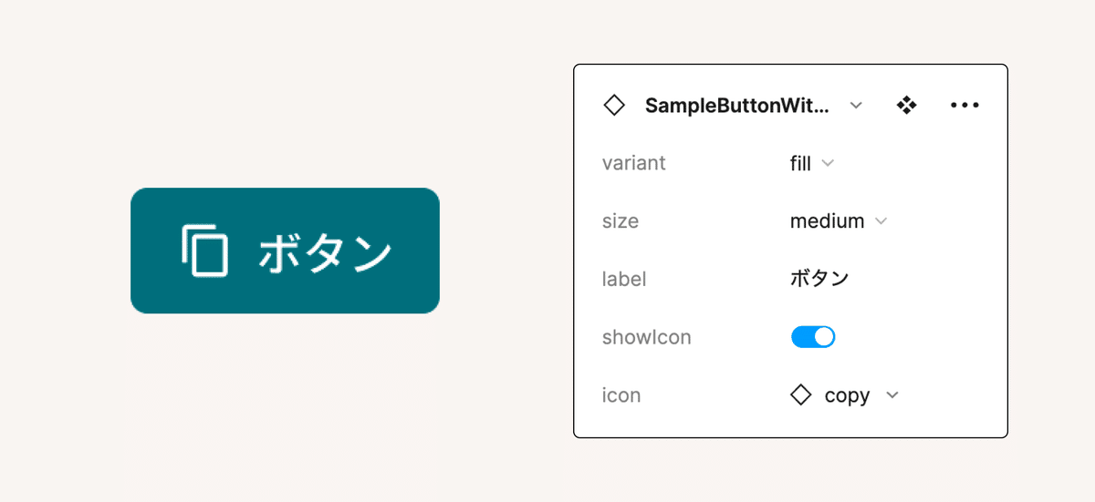Expand the component name dropdown chevron
Screen dimensions: 1095x502
click(856, 106)
